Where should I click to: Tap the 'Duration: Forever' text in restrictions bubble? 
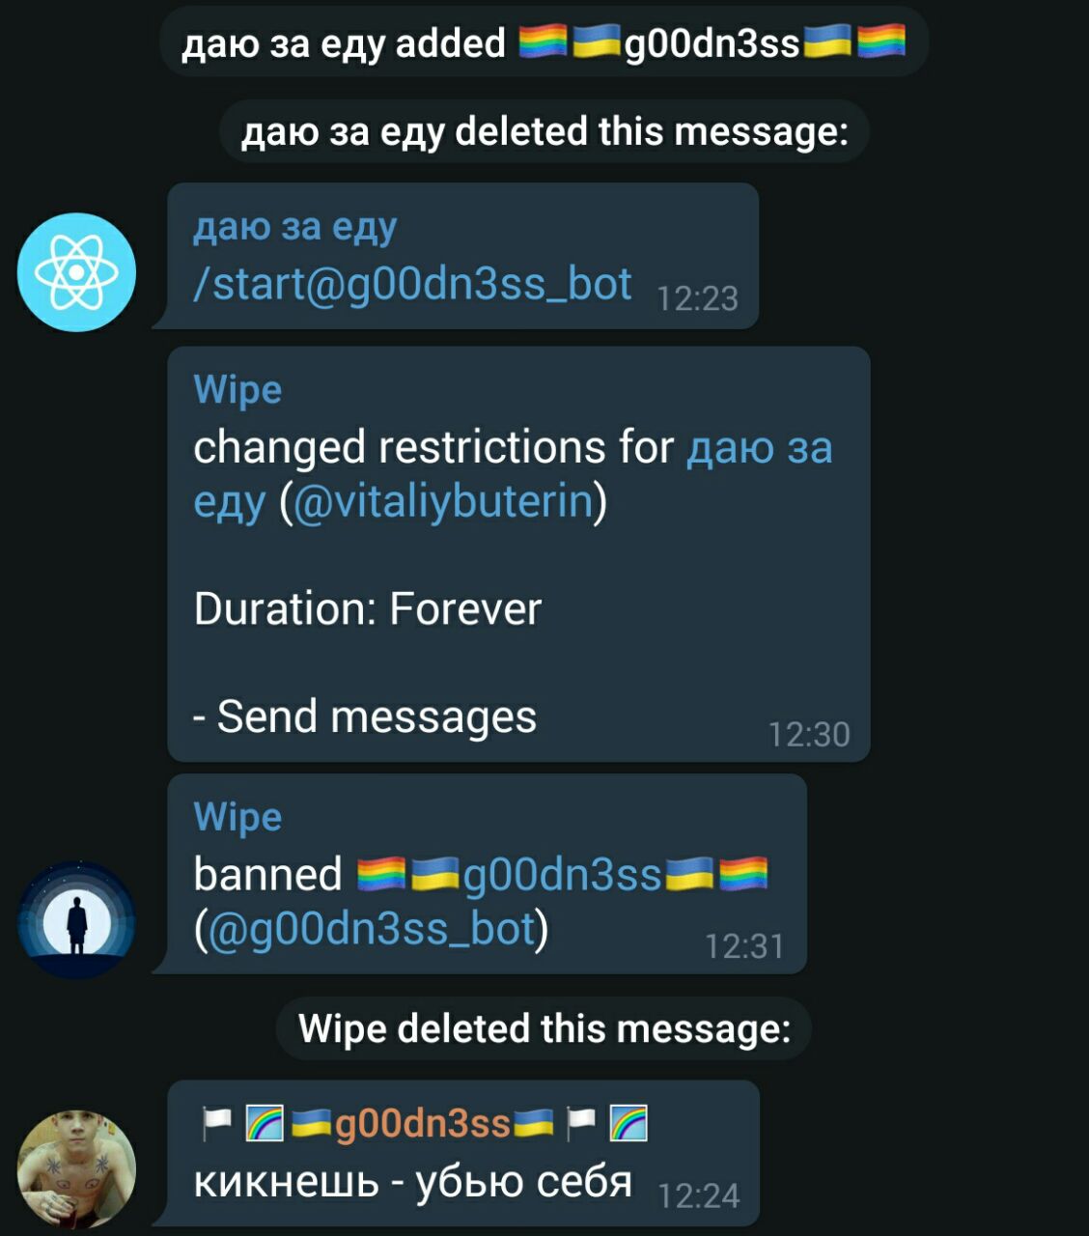(x=368, y=609)
